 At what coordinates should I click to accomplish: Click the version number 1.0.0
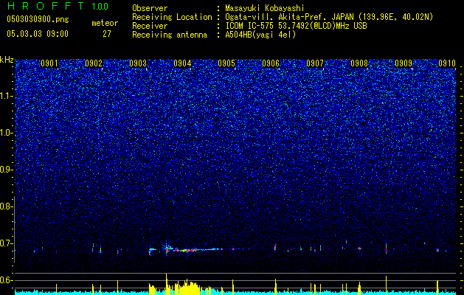100,6
